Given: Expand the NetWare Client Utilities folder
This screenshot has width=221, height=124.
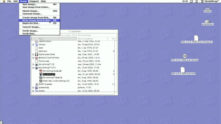Looking at the screenshot, I should click(x=33, y=58).
